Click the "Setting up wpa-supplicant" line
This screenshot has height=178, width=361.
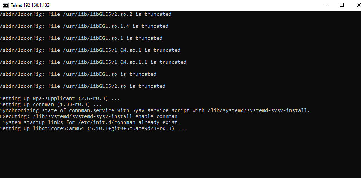click(60, 98)
